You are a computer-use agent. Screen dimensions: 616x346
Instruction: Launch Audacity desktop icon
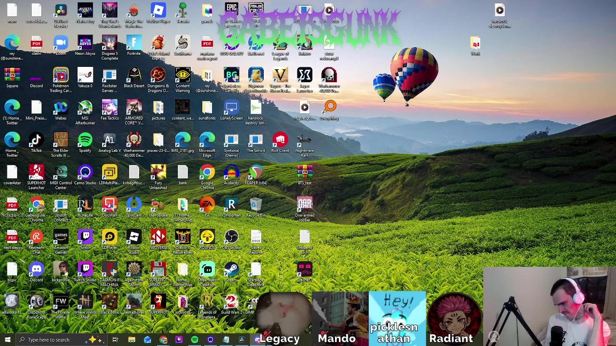pyautogui.click(x=231, y=175)
